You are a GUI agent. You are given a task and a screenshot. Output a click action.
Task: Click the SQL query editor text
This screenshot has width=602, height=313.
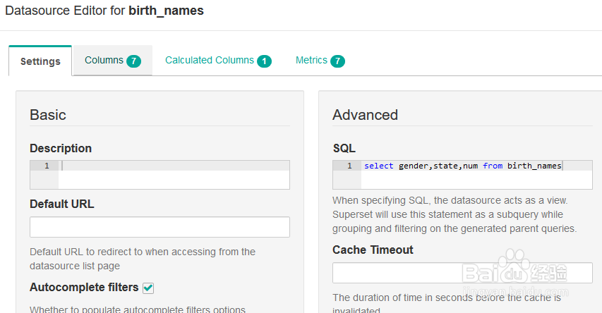[462, 166]
